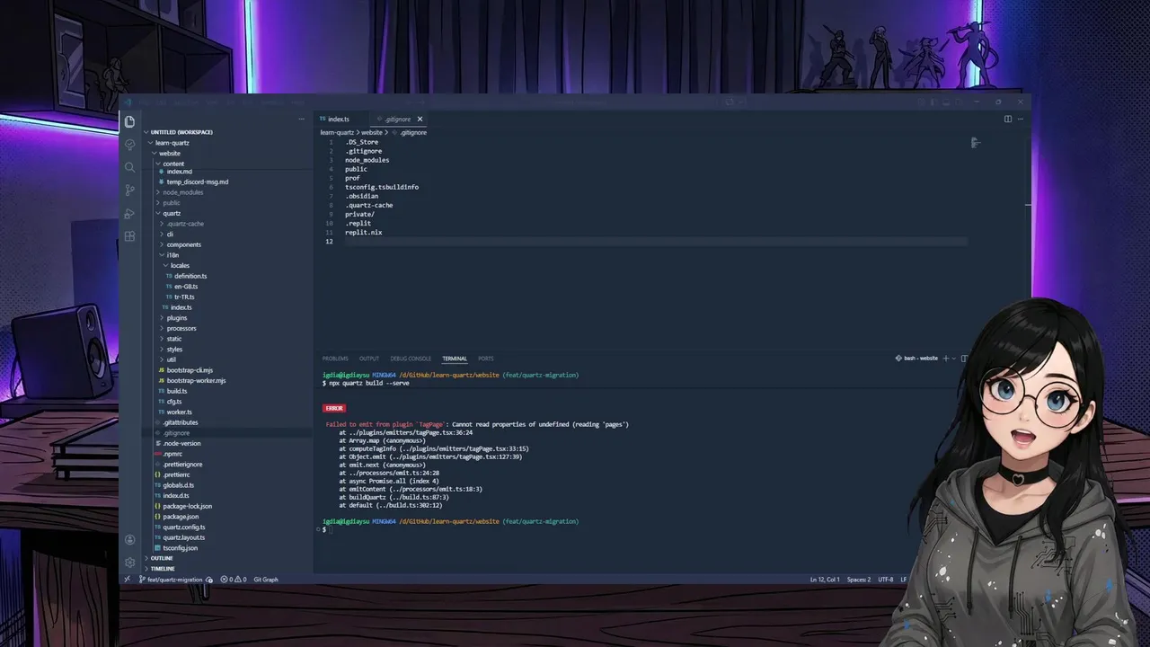Image resolution: width=1150 pixels, height=647 pixels.
Task: Open Explorer's more actions ellipsis
Action: 301,119
